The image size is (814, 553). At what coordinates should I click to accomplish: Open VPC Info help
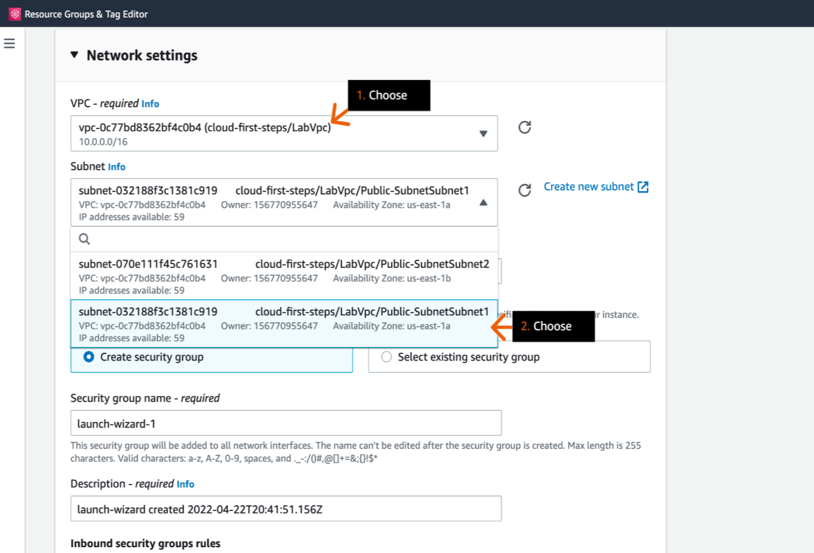150,103
